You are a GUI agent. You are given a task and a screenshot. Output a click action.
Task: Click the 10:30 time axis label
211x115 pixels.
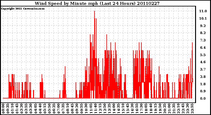pyautogui.click(x=86, y=109)
